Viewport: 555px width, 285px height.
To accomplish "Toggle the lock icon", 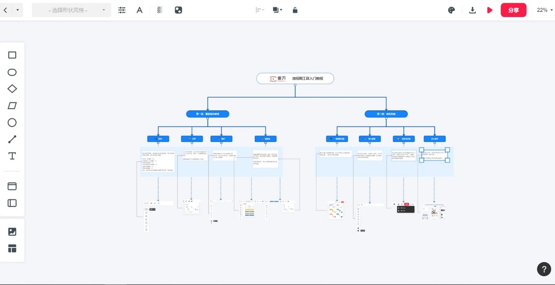I will [x=295, y=10].
